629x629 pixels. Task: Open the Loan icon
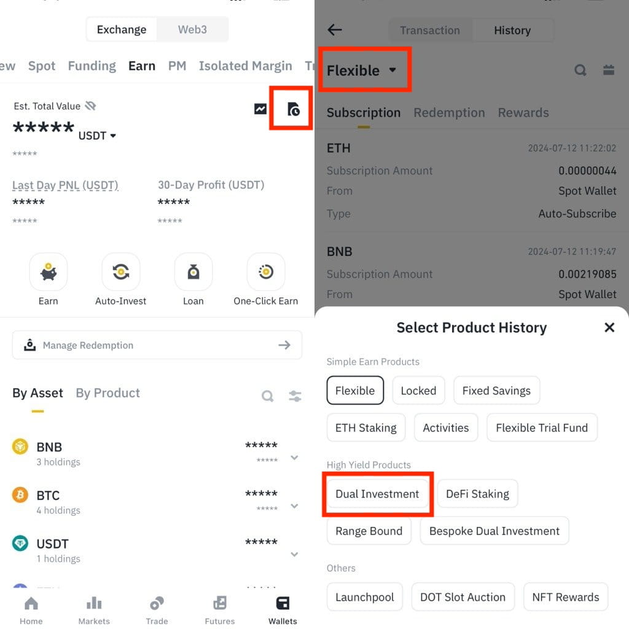pos(193,272)
